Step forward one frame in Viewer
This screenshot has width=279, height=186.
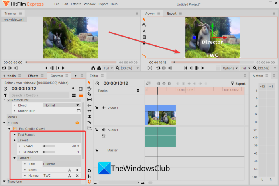point(197,68)
